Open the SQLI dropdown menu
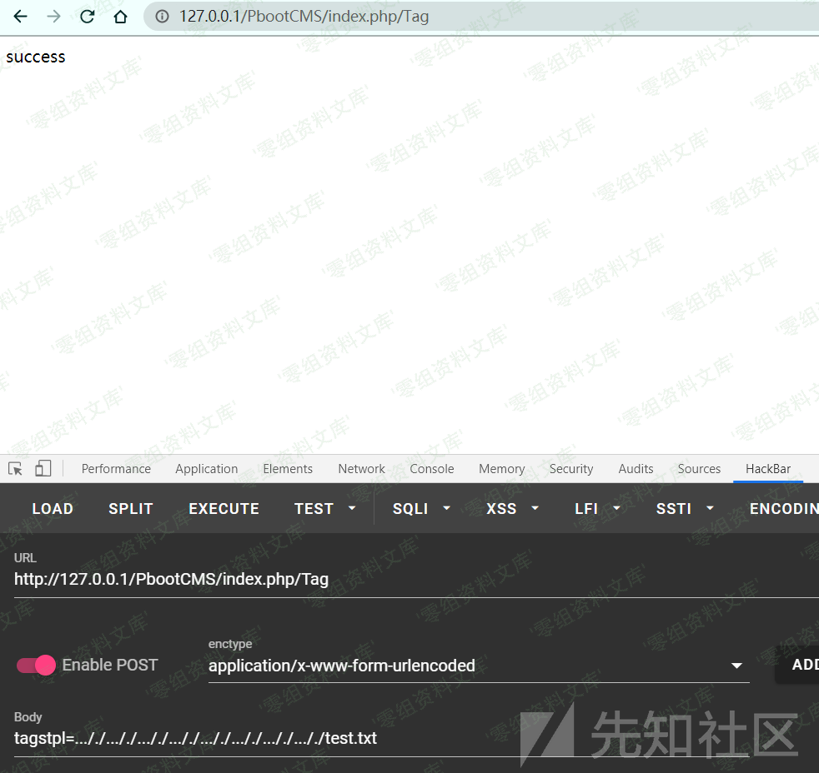This screenshot has height=773, width=819. 420,508
